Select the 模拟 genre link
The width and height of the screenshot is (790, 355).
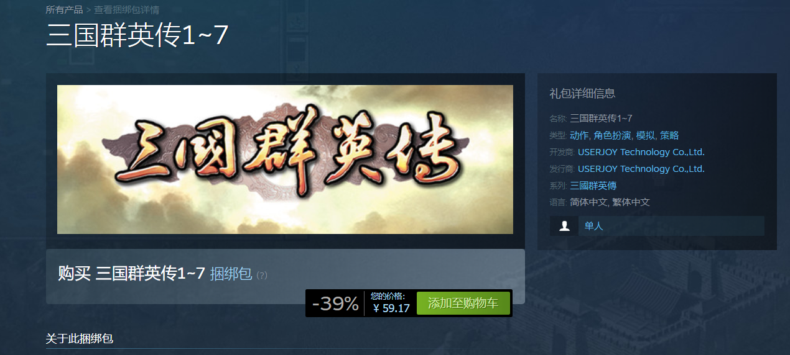tap(645, 135)
